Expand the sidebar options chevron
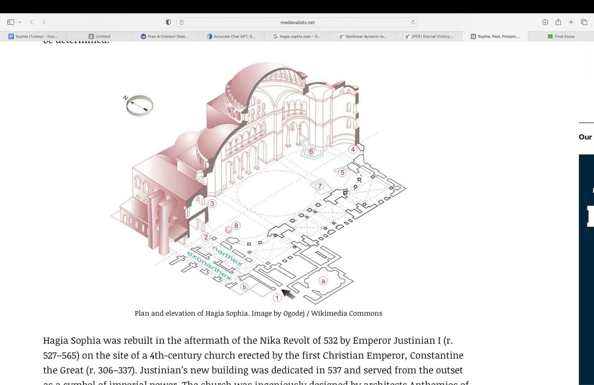 (20, 22)
